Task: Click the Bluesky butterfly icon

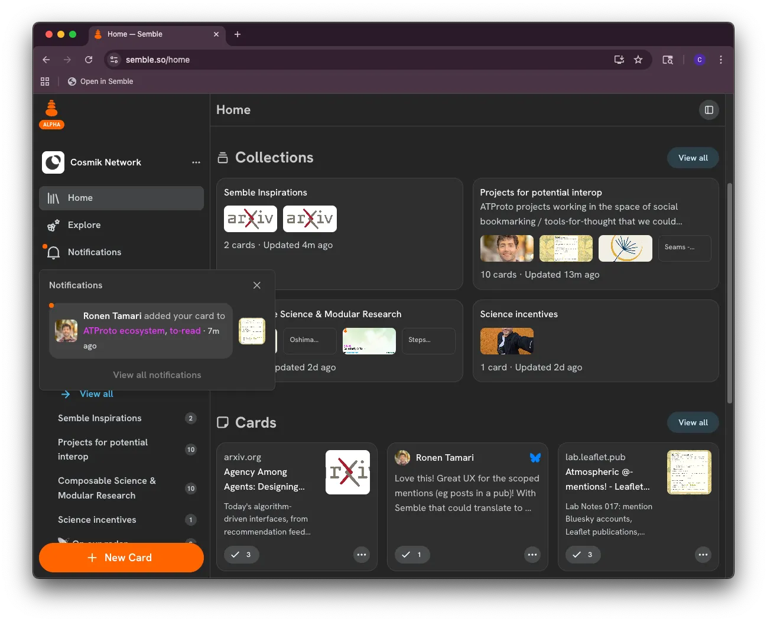Action: click(x=535, y=458)
